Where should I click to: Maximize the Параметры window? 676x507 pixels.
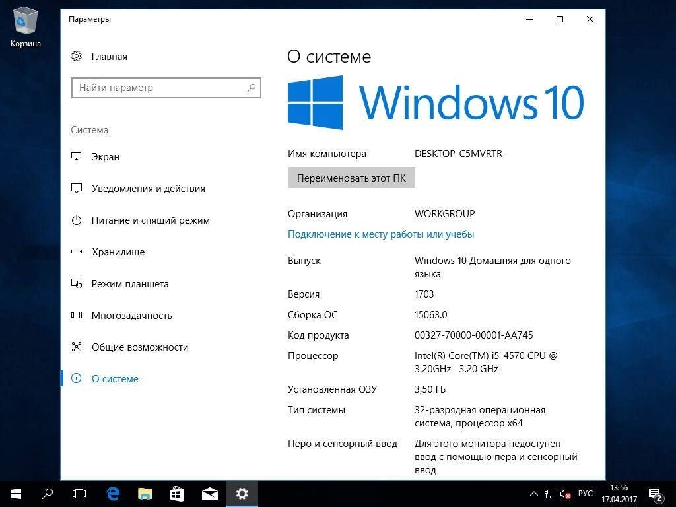click(560, 19)
